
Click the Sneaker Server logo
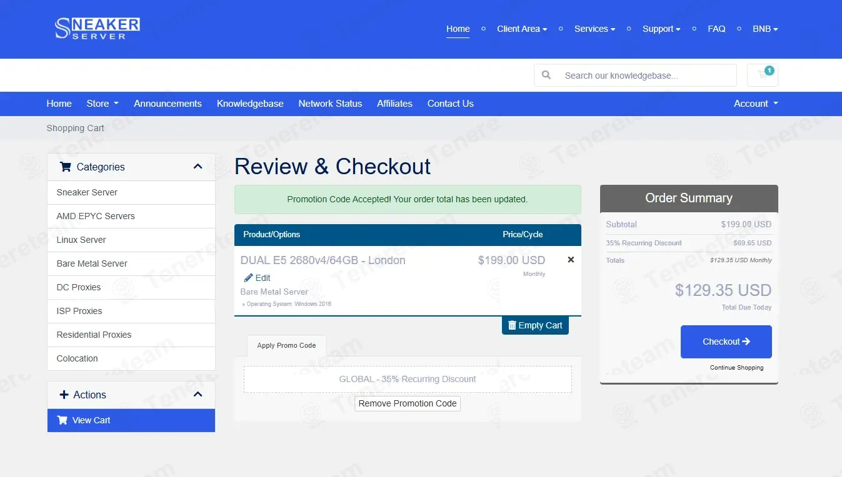click(98, 29)
